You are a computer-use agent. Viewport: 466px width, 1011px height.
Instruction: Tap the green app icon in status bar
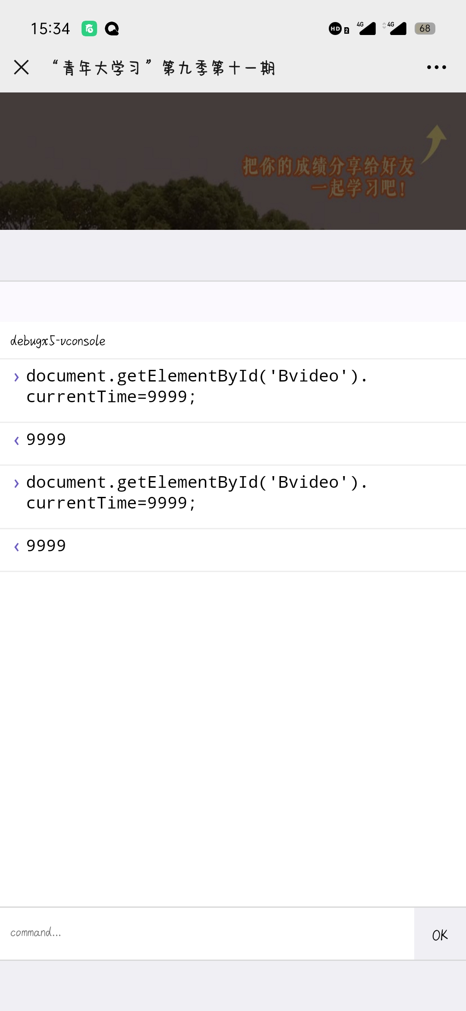click(x=89, y=29)
